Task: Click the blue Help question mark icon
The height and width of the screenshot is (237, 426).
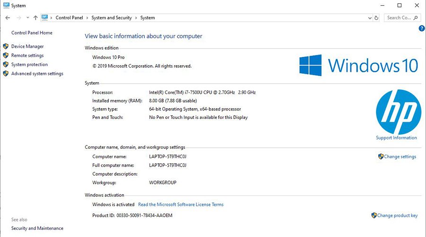Action: [422, 28]
